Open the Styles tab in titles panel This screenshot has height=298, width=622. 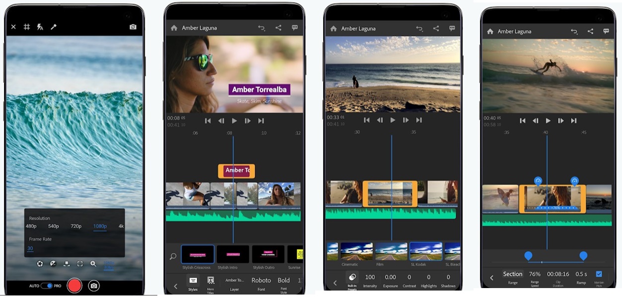(193, 284)
